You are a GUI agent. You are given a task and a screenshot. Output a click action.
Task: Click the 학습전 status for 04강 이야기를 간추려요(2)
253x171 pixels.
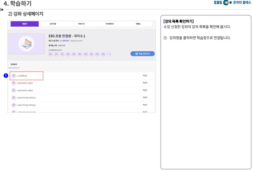pos(145,105)
